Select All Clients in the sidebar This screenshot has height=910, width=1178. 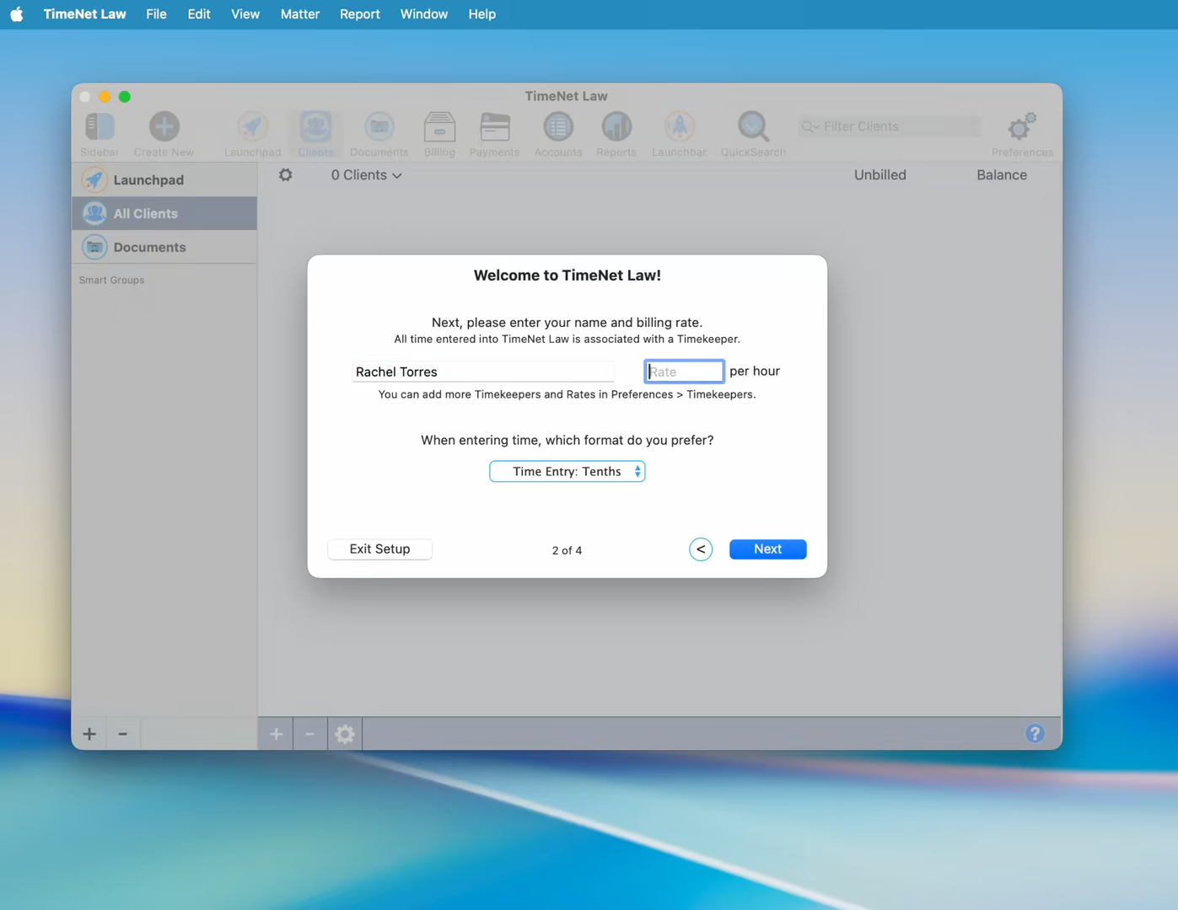click(164, 213)
